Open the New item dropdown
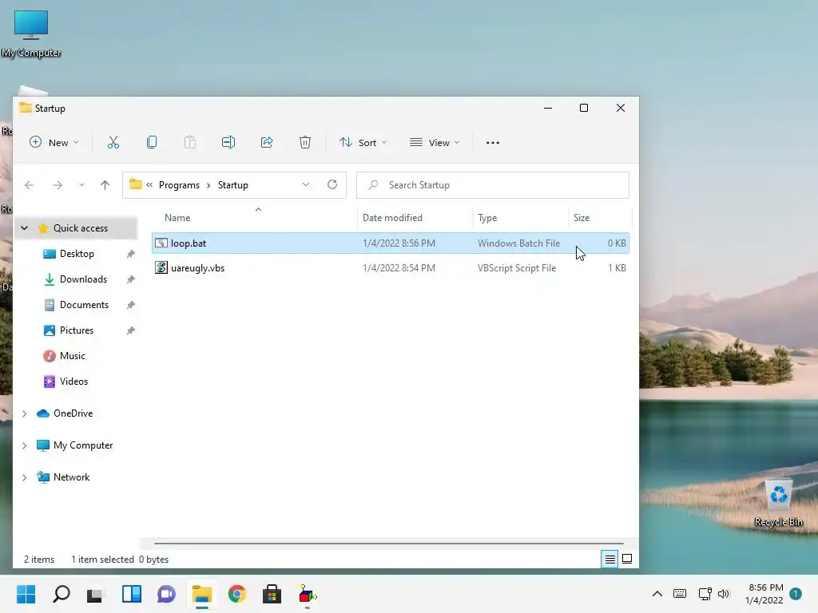Viewport: 818px width, 613px height. [x=54, y=142]
